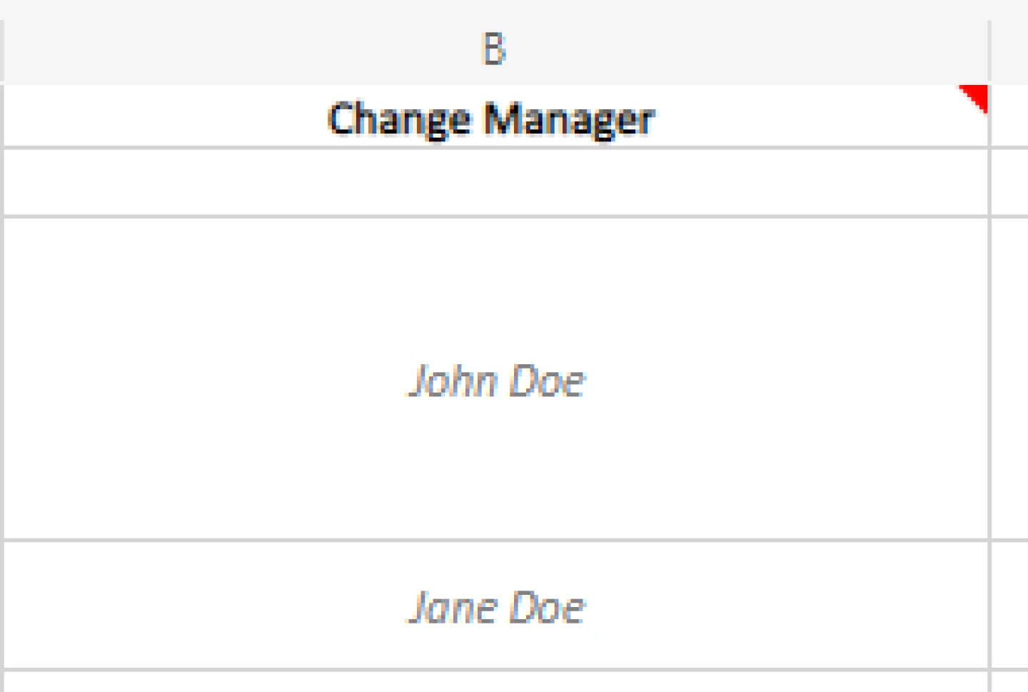Image resolution: width=1028 pixels, height=692 pixels.
Task: Click the cell right of Jane Doe
Action: point(1011,606)
